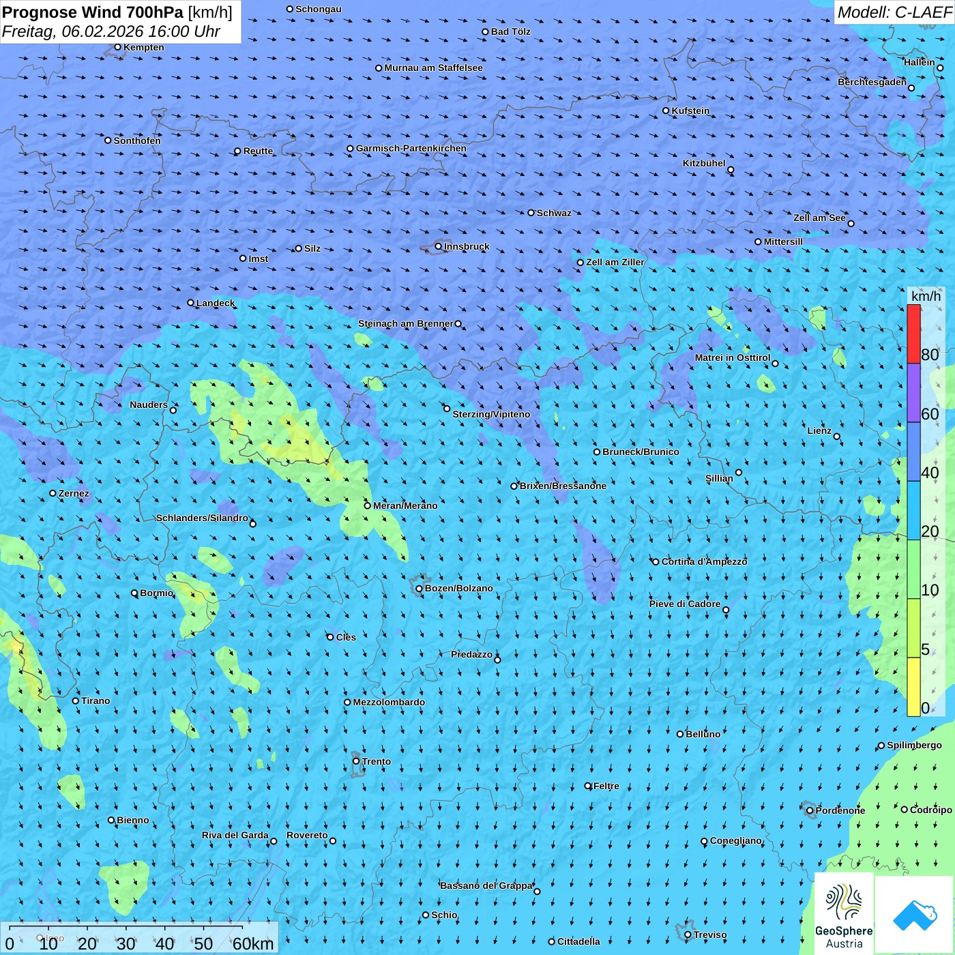Click the Feltre location dot
Screen dimensions: 955x955
(588, 786)
